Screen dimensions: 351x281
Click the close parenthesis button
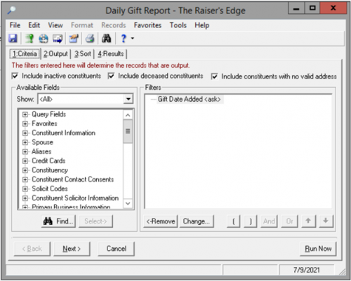click(x=251, y=221)
